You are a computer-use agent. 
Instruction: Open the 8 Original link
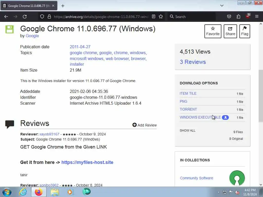coord(236,139)
